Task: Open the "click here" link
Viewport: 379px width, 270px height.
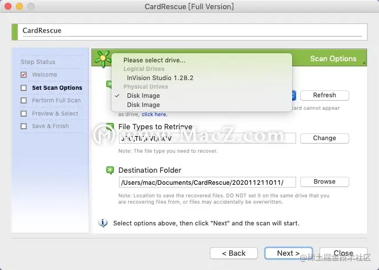Action: (x=154, y=114)
